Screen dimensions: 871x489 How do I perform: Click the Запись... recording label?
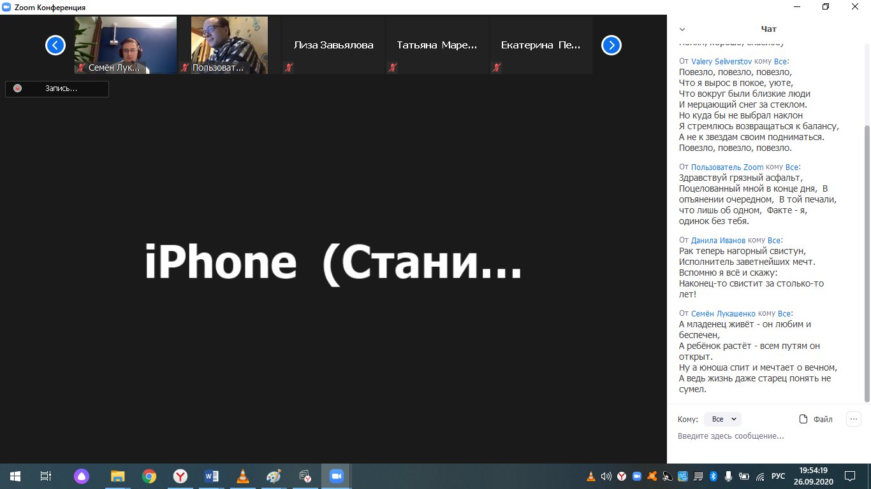[x=61, y=89]
